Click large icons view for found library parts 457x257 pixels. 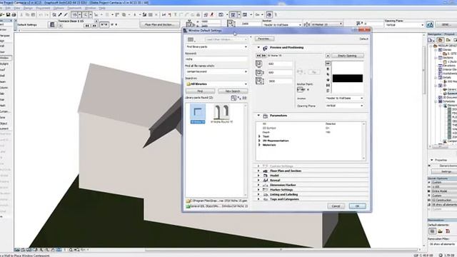click(233, 99)
